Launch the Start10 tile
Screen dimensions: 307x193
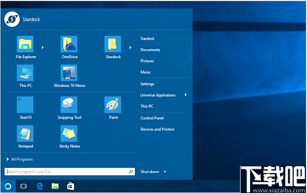click(x=25, y=105)
